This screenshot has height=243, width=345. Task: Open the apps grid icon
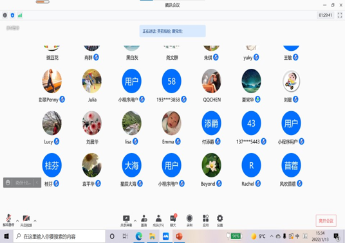[205, 221]
